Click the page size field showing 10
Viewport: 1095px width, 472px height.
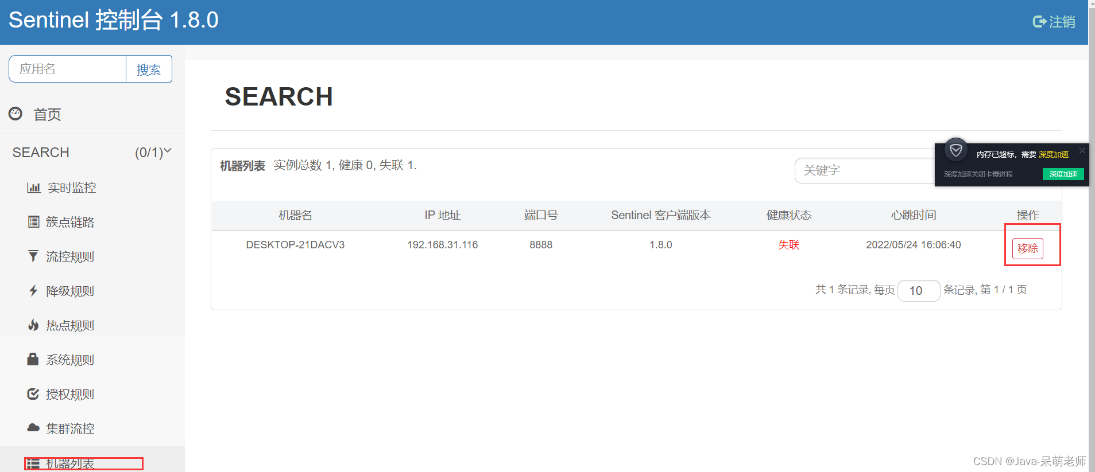pos(918,290)
